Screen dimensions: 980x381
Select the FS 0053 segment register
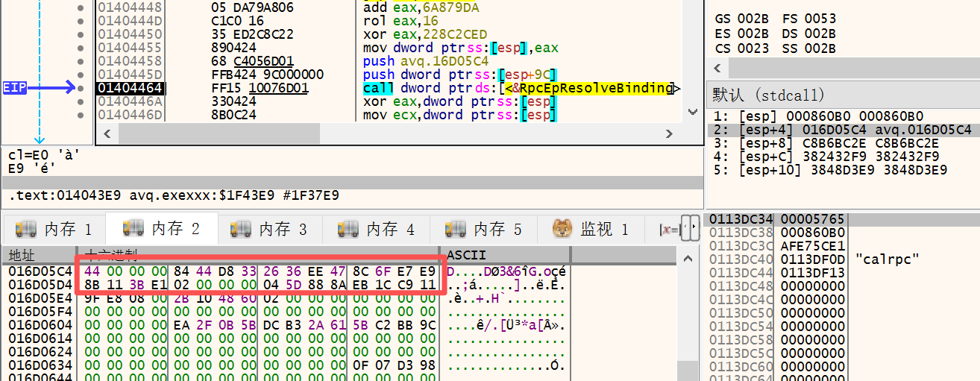point(809,19)
